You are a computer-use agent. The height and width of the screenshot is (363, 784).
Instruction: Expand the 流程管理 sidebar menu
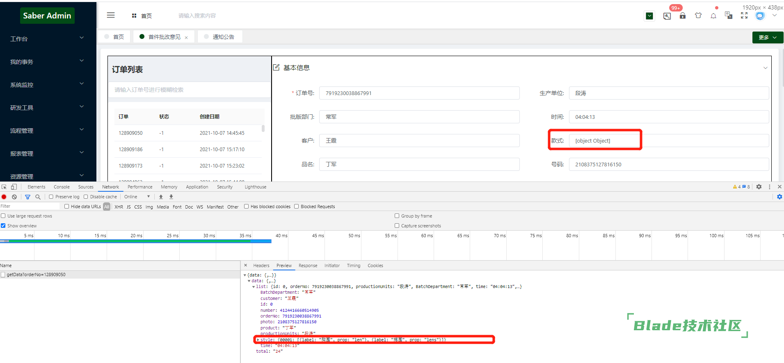pos(48,130)
